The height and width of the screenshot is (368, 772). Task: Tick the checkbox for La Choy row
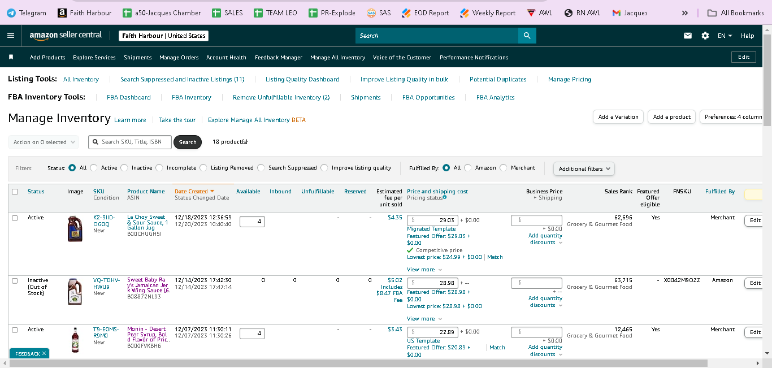(x=15, y=218)
